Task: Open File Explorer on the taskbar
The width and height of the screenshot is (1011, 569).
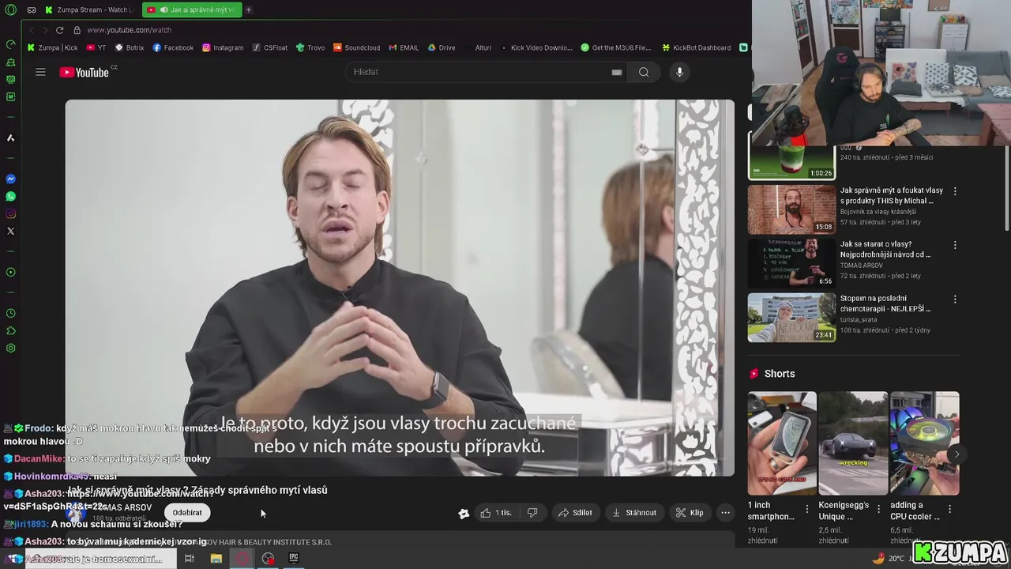Action: [216, 558]
